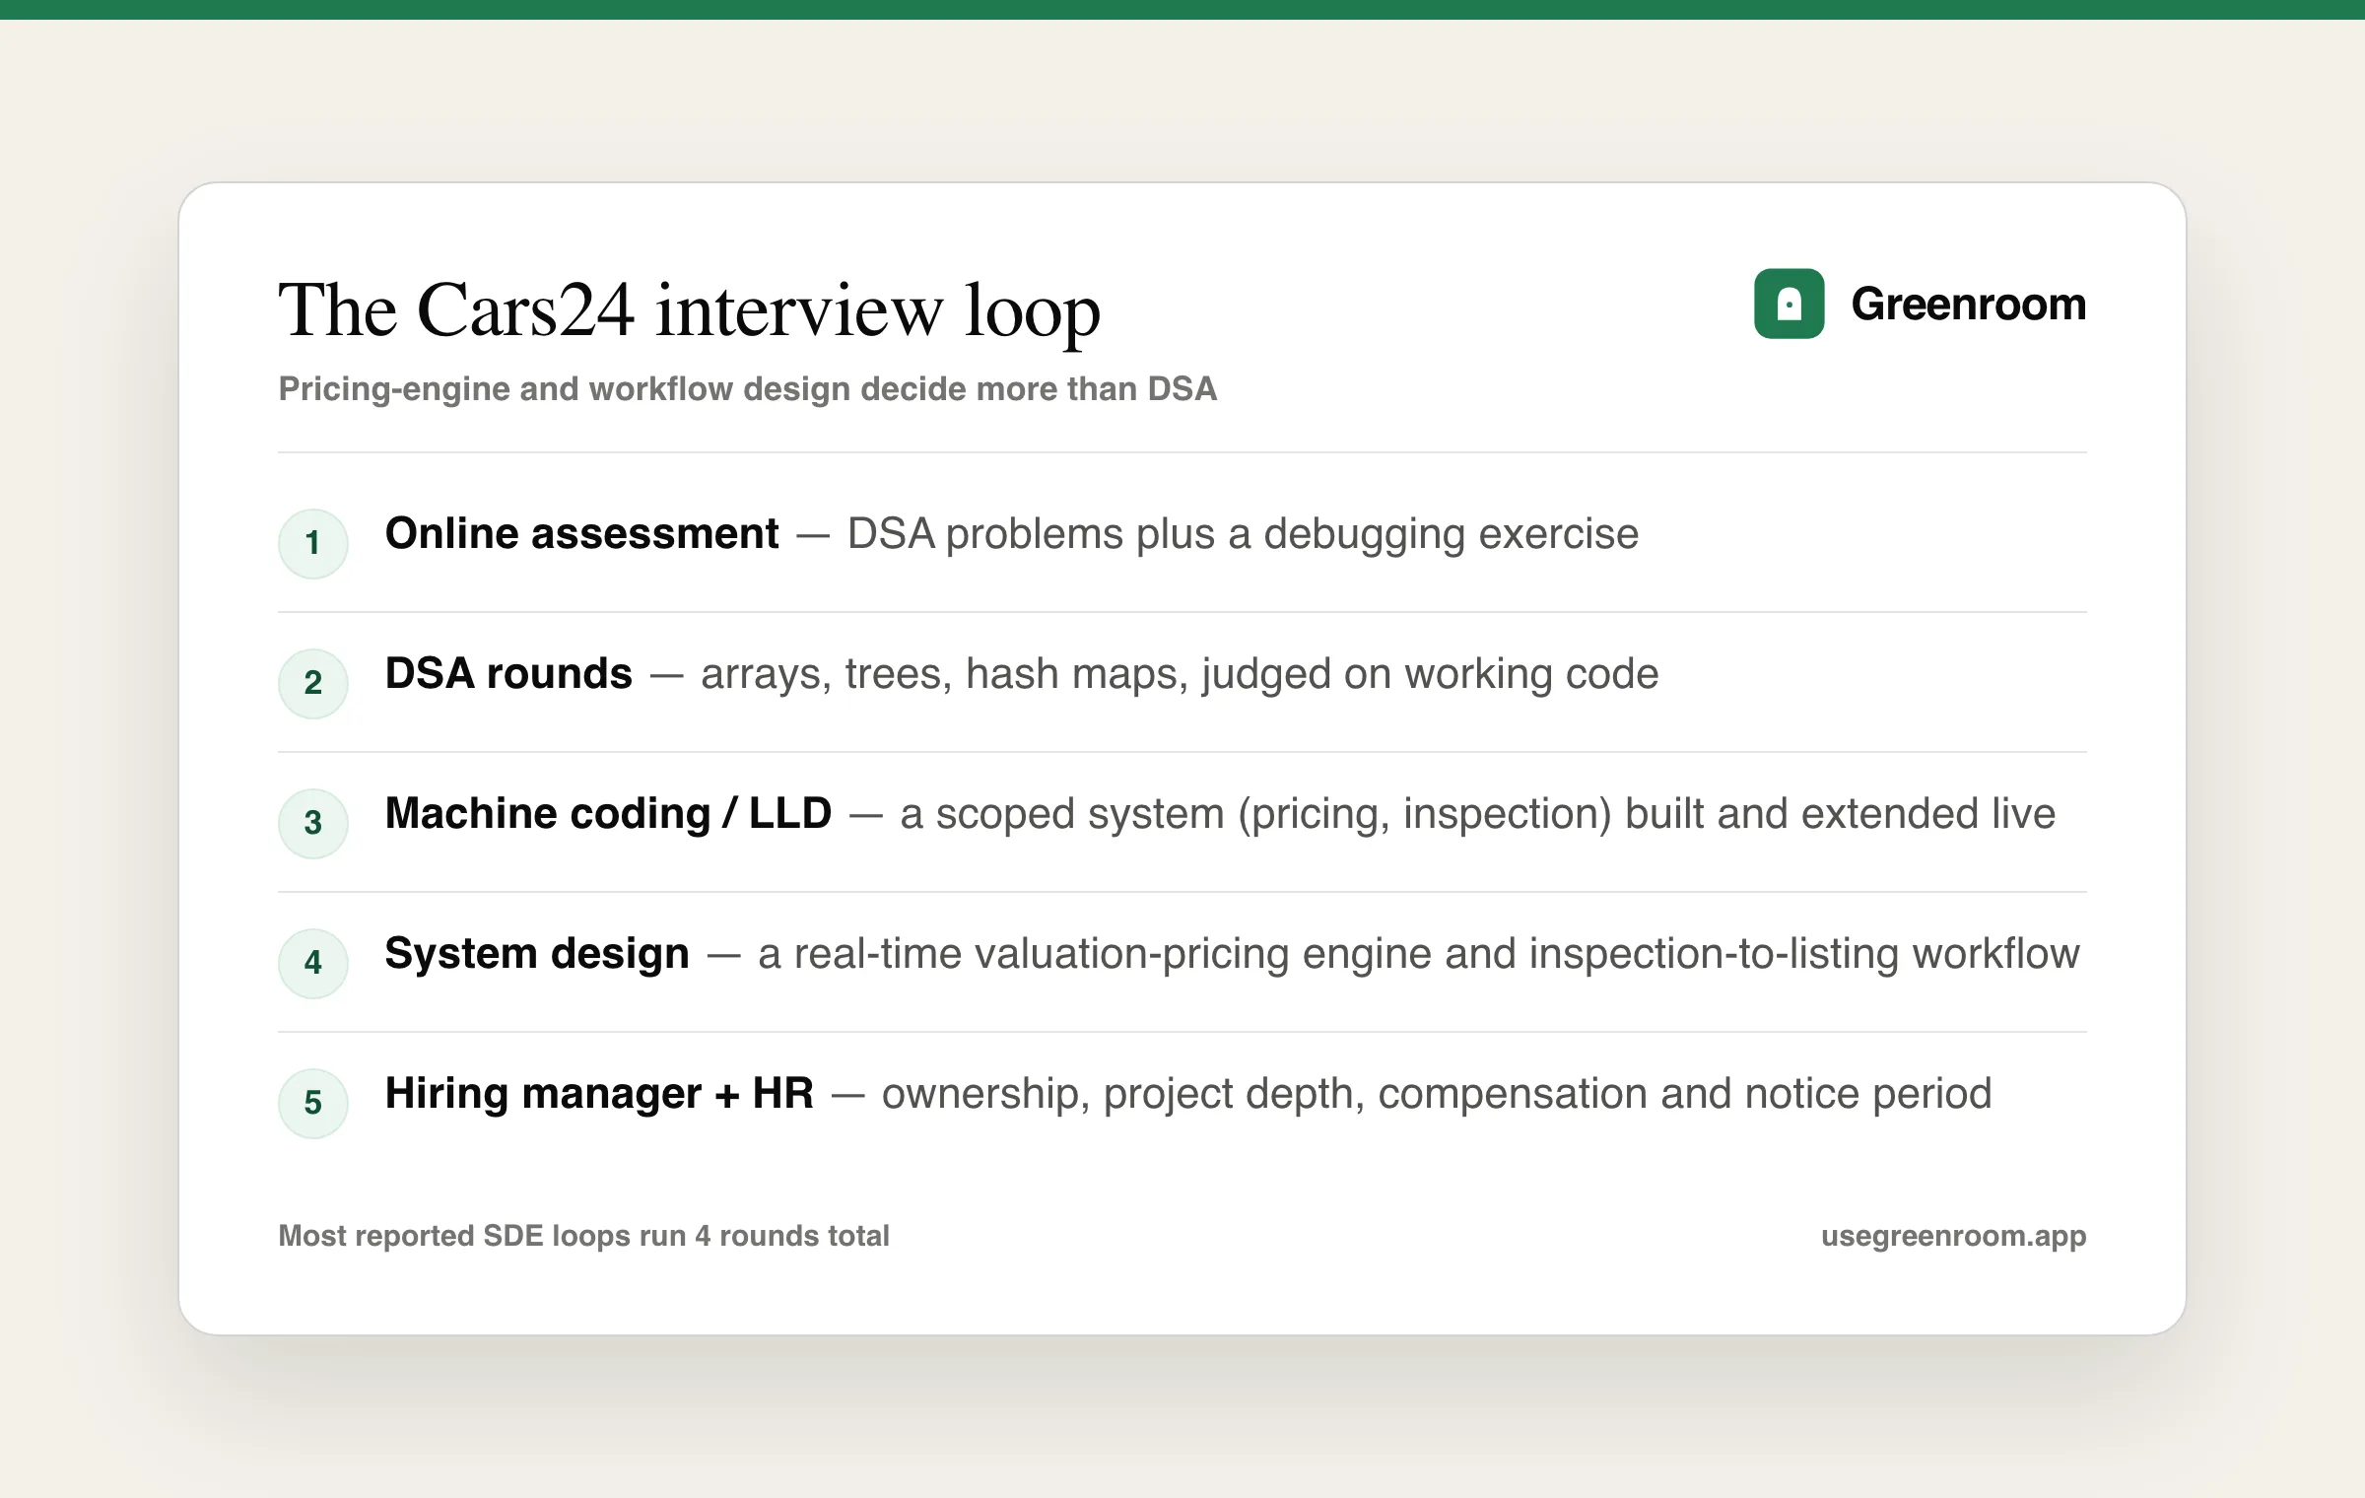Viewport: 2365px width, 1498px height.
Task: Click the step 2 number badge
Action: click(x=313, y=683)
